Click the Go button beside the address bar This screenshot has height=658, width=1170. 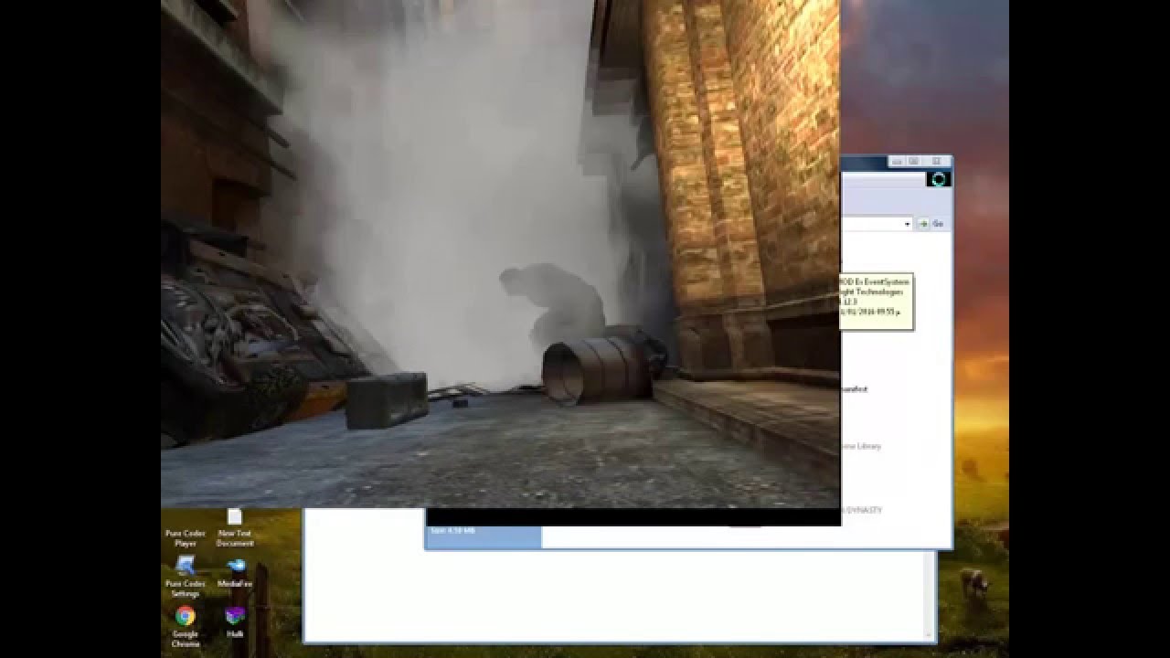click(x=931, y=224)
